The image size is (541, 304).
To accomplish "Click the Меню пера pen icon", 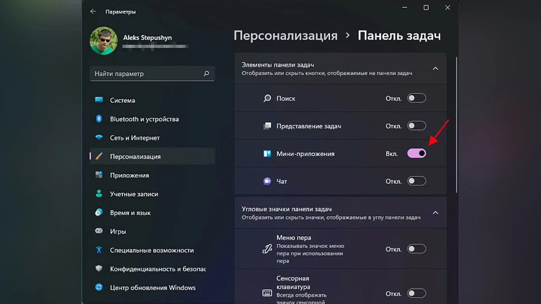I will 267,249.
